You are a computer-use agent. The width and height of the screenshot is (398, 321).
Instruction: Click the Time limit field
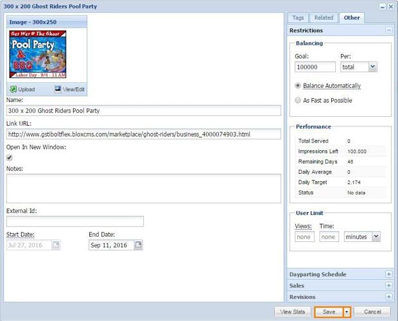point(329,236)
